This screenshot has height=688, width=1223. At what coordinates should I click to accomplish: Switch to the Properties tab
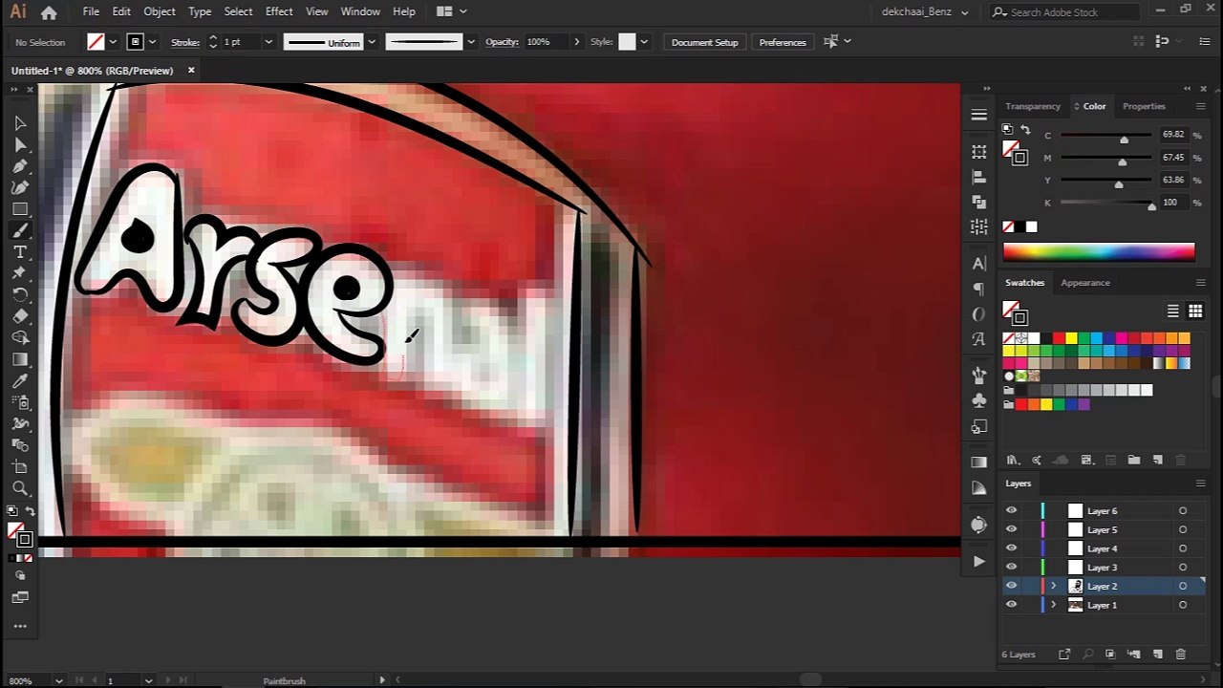pos(1144,106)
